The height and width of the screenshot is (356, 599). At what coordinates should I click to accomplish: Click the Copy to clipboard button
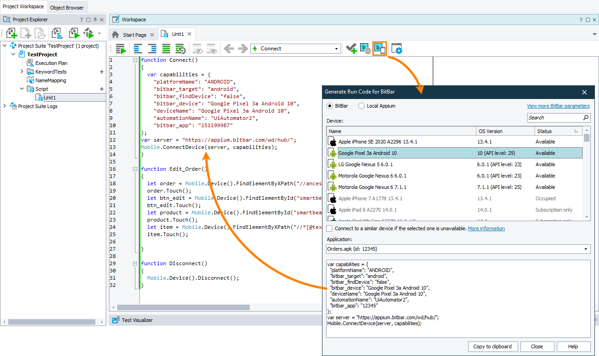[x=492, y=346]
